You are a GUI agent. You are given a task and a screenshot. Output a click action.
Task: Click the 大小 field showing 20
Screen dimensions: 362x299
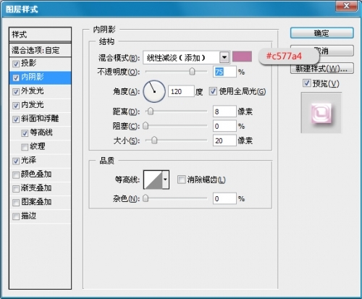coord(224,140)
